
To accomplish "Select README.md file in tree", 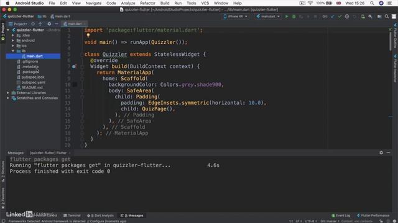I will point(32,87).
